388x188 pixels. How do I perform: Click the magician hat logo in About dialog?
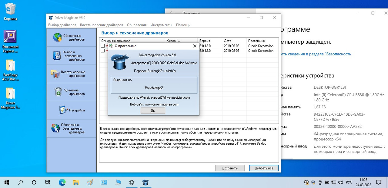pos(119,61)
